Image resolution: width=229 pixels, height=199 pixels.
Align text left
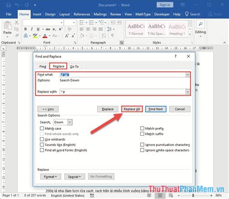click(82, 29)
